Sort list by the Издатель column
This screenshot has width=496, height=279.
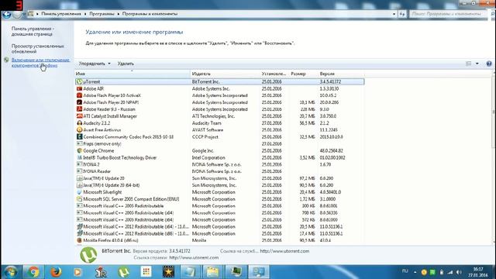[x=225, y=74]
